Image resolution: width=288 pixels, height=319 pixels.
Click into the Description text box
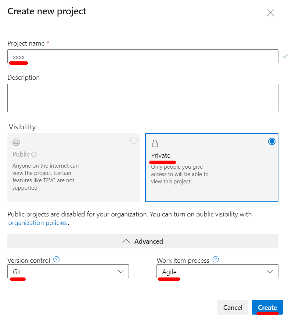[x=143, y=98]
